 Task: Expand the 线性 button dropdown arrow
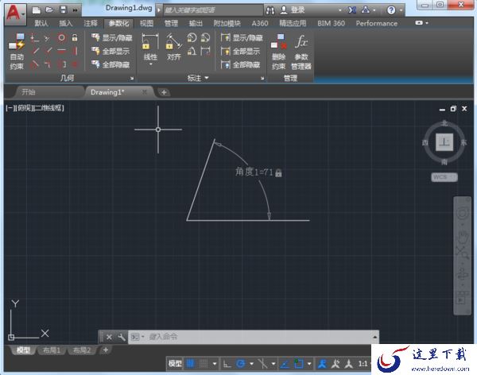pyautogui.click(x=150, y=64)
